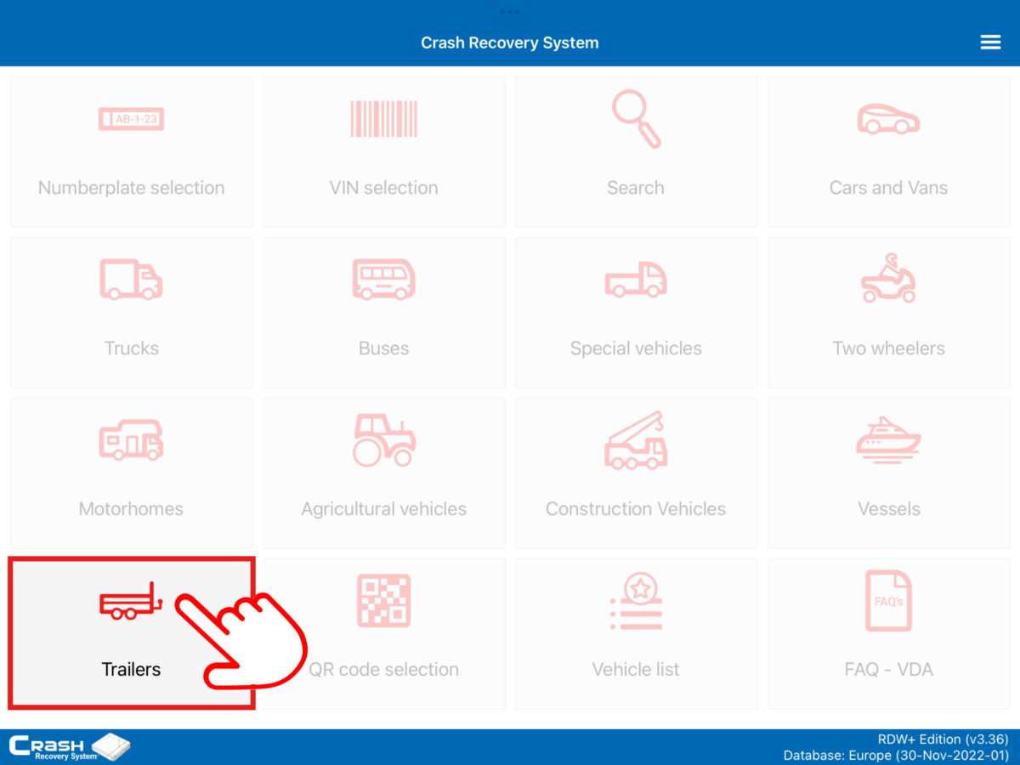This screenshot has height=765, width=1020.
Task: Click the Special vehicles tow truck icon
Action: click(x=636, y=280)
